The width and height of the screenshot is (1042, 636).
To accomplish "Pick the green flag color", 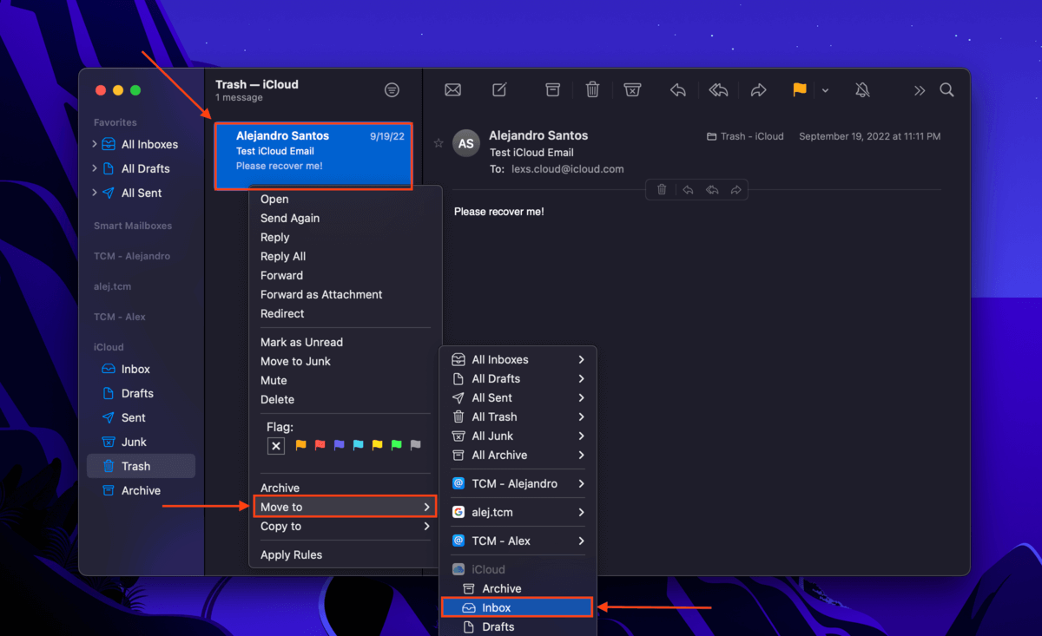I will tap(396, 445).
